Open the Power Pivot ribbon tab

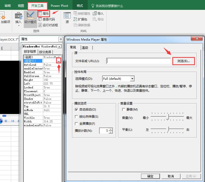[59, 5]
